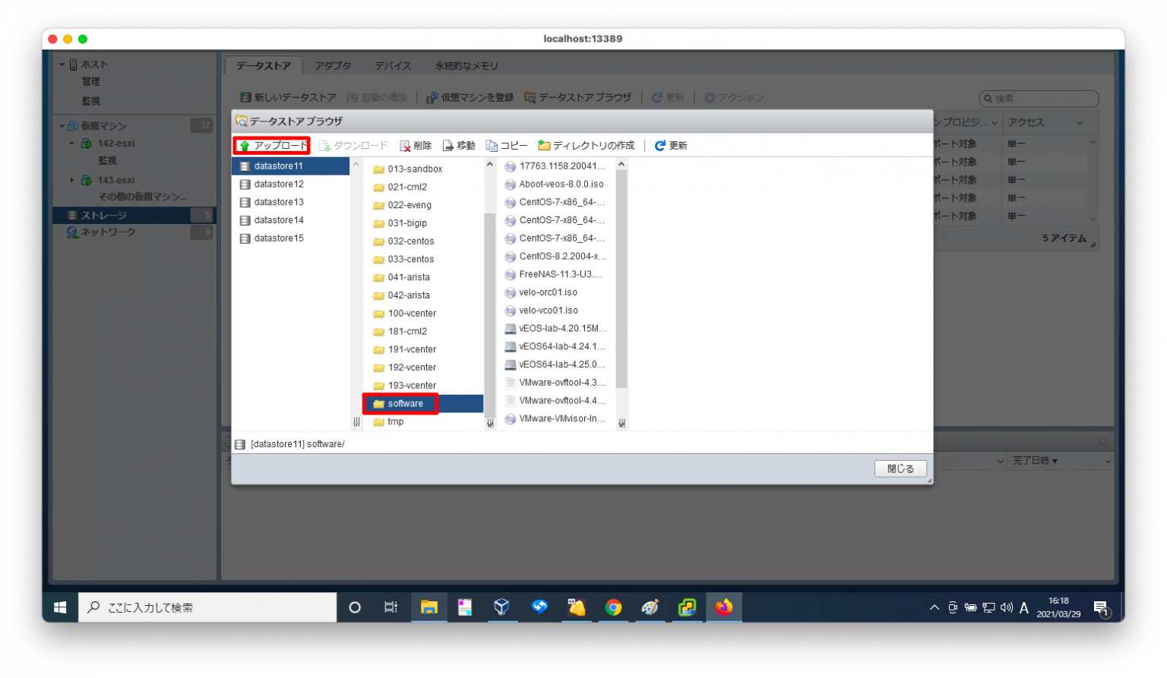Screen dimensions: 1167x678
Task: Click the 仮想マシンを登録 toolbar icon
Action: click(x=431, y=97)
